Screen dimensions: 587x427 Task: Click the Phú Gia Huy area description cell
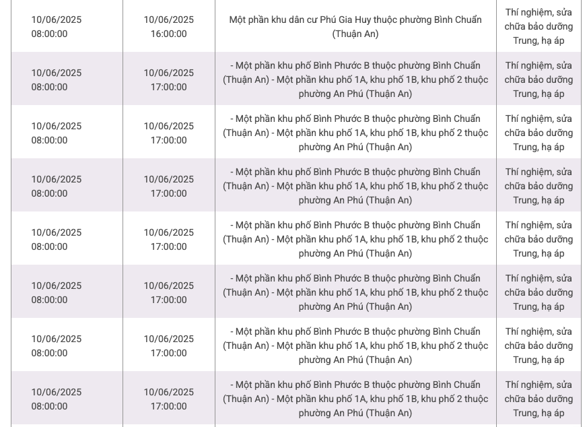coord(355,26)
